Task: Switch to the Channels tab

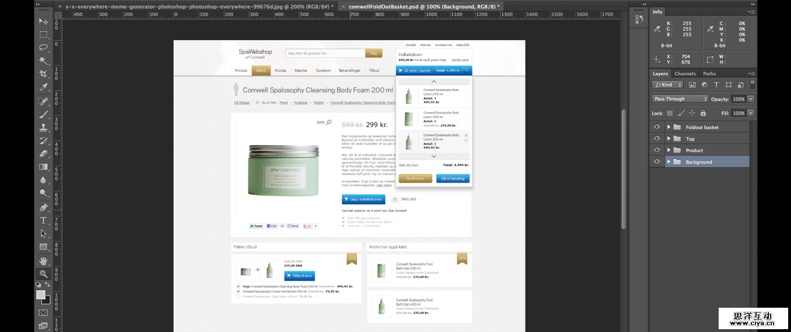Action: click(x=685, y=73)
